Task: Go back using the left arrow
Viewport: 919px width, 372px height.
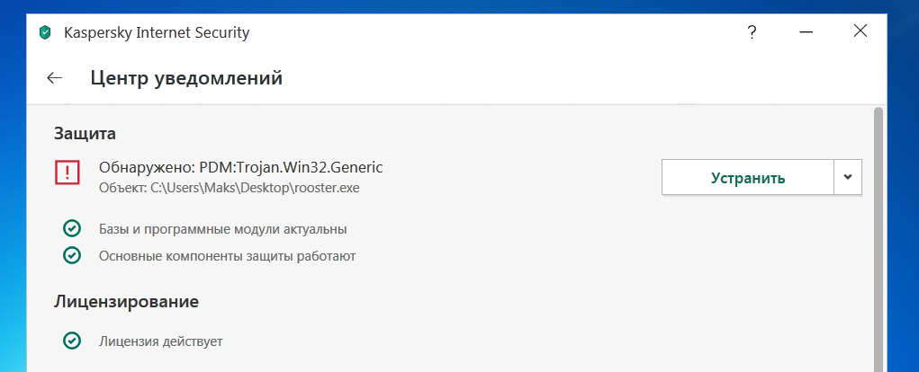Action: click(55, 78)
